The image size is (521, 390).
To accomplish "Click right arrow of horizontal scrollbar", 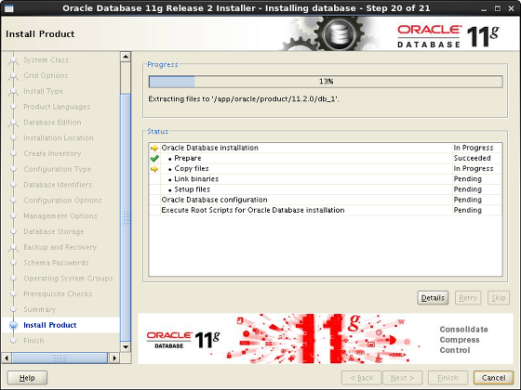I will click(114, 357).
